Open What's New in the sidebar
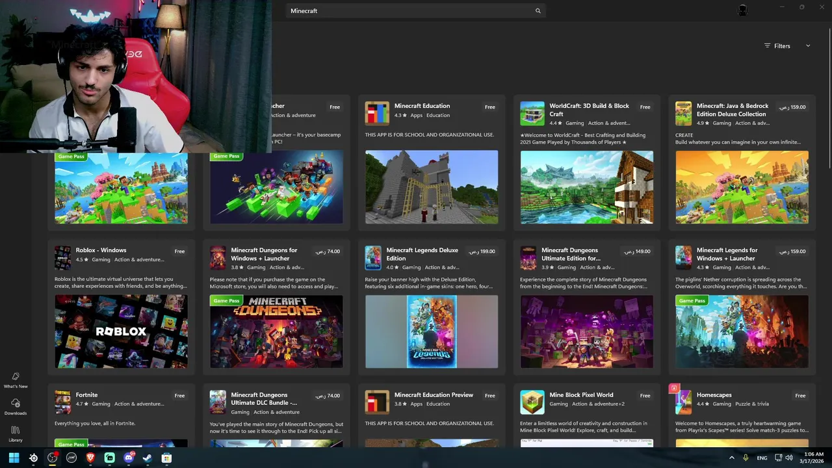The image size is (832, 468). click(x=16, y=380)
